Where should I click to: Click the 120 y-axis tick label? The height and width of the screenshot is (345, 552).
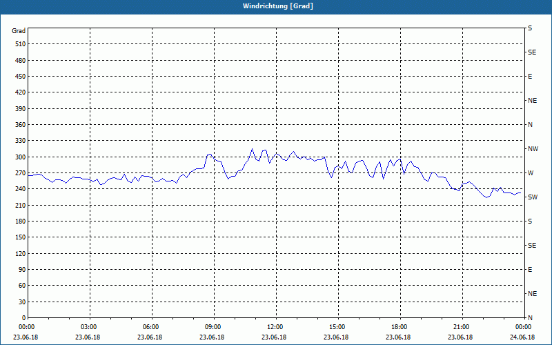(x=21, y=253)
